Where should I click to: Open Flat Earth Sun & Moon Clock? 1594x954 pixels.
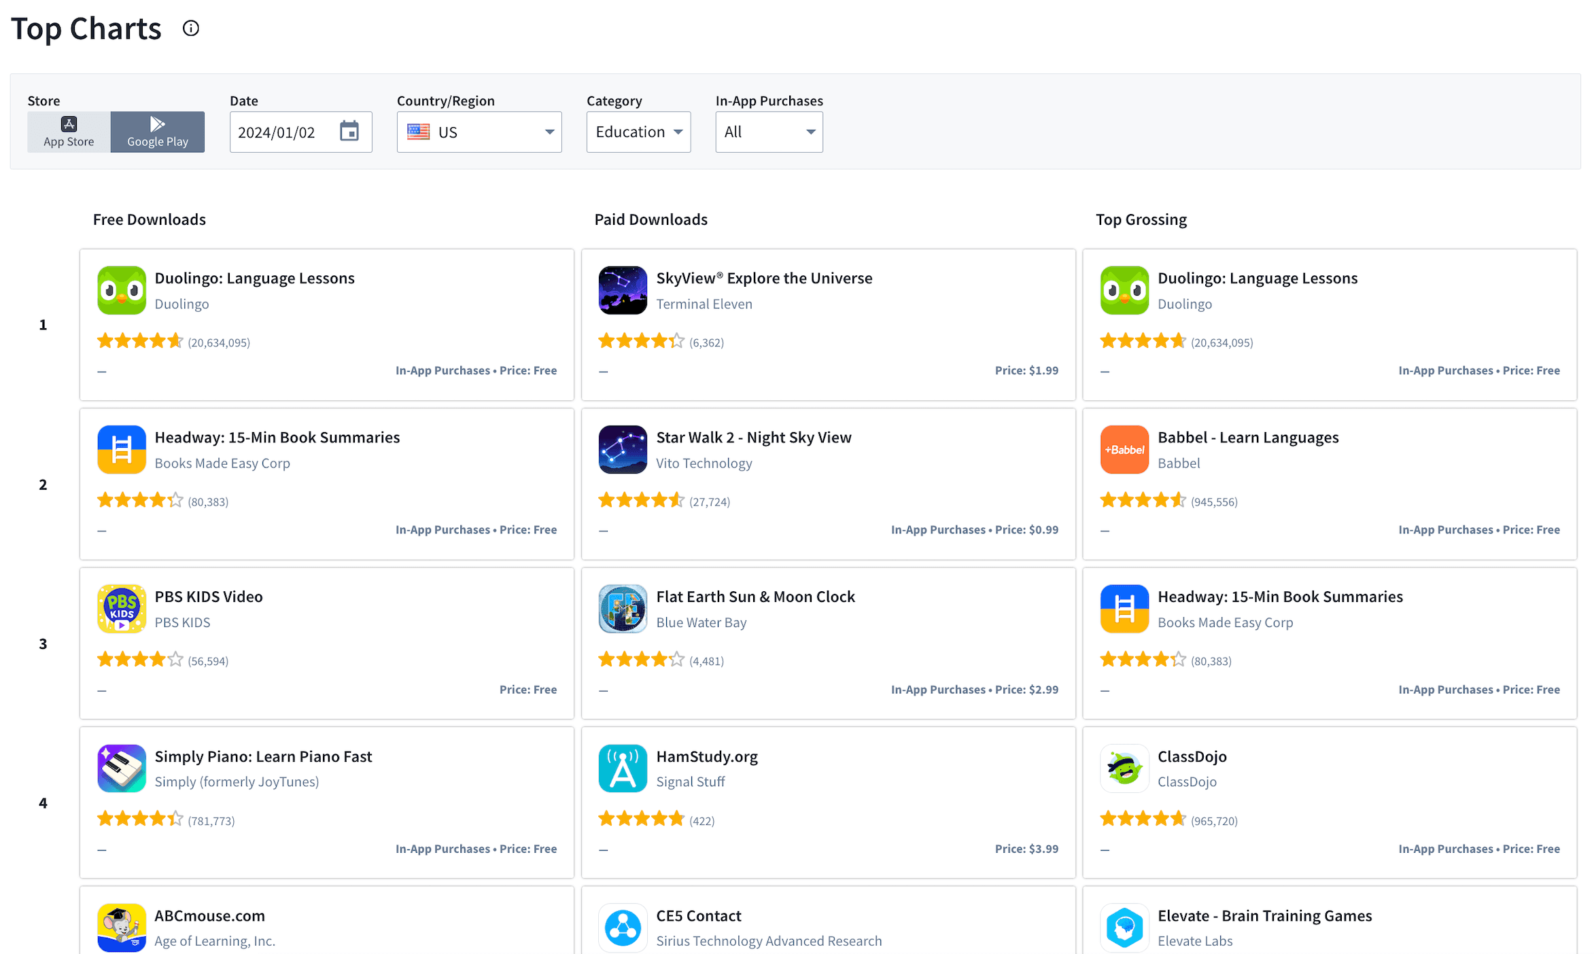[x=755, y=597]
